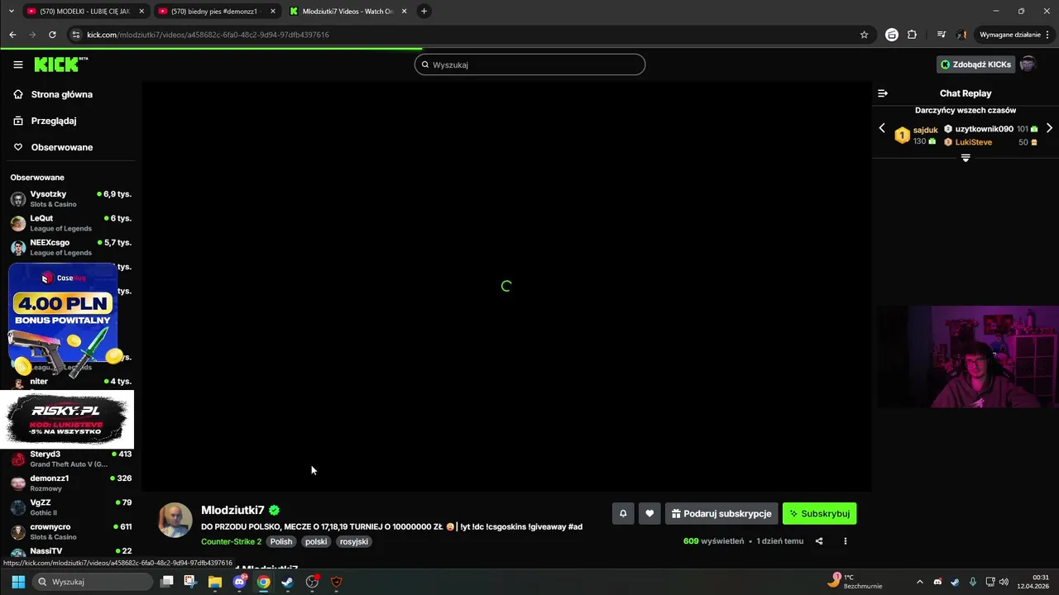The width and height of the screenshot is (1059, 595).
Task: Expand the gifters leaderboard arrow
Action: pos(966,158)
